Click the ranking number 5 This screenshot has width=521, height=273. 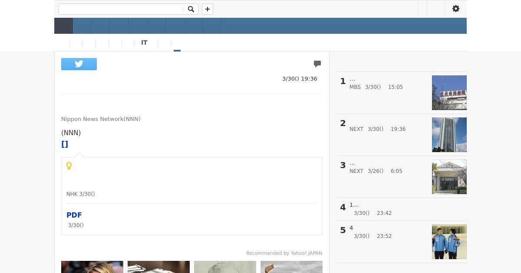[x=343, y=230]
